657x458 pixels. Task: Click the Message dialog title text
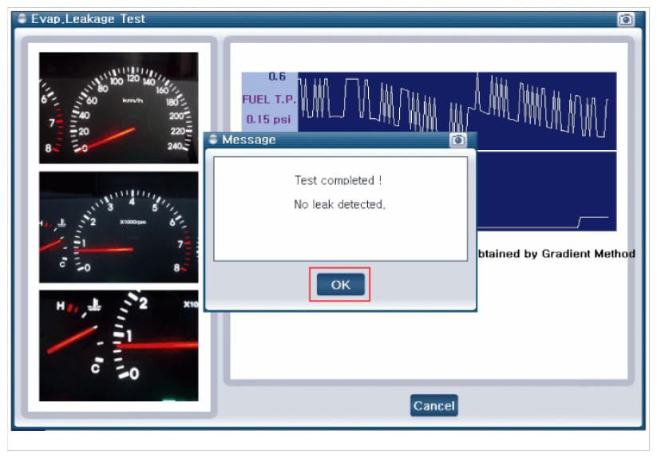249,140
